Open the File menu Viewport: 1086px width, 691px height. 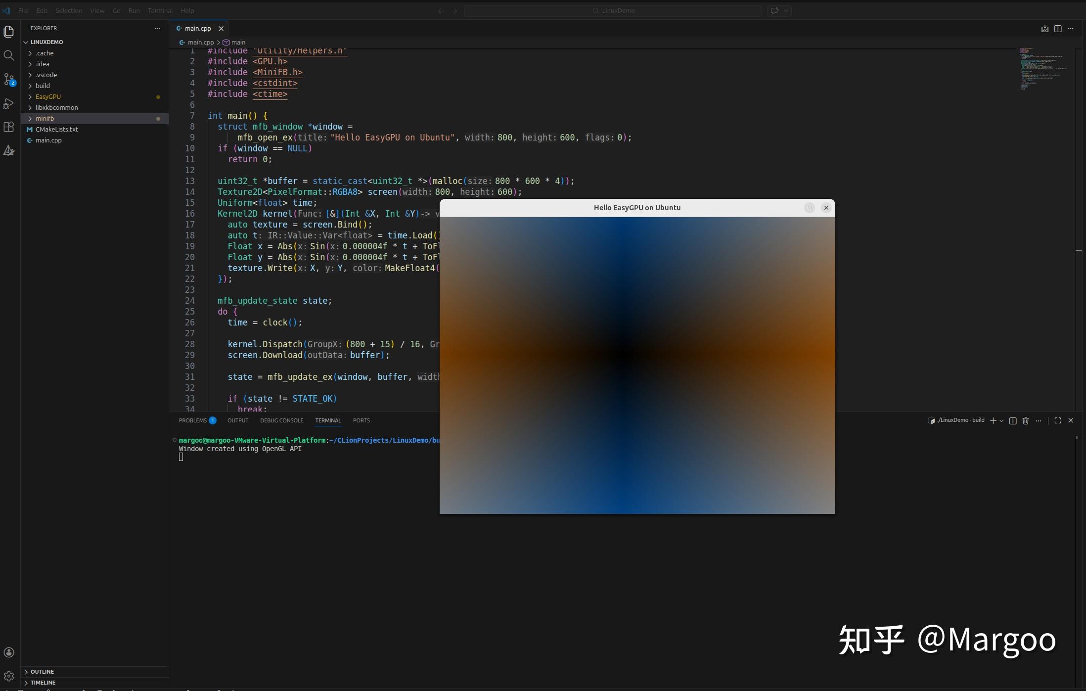tap(23, 10)
